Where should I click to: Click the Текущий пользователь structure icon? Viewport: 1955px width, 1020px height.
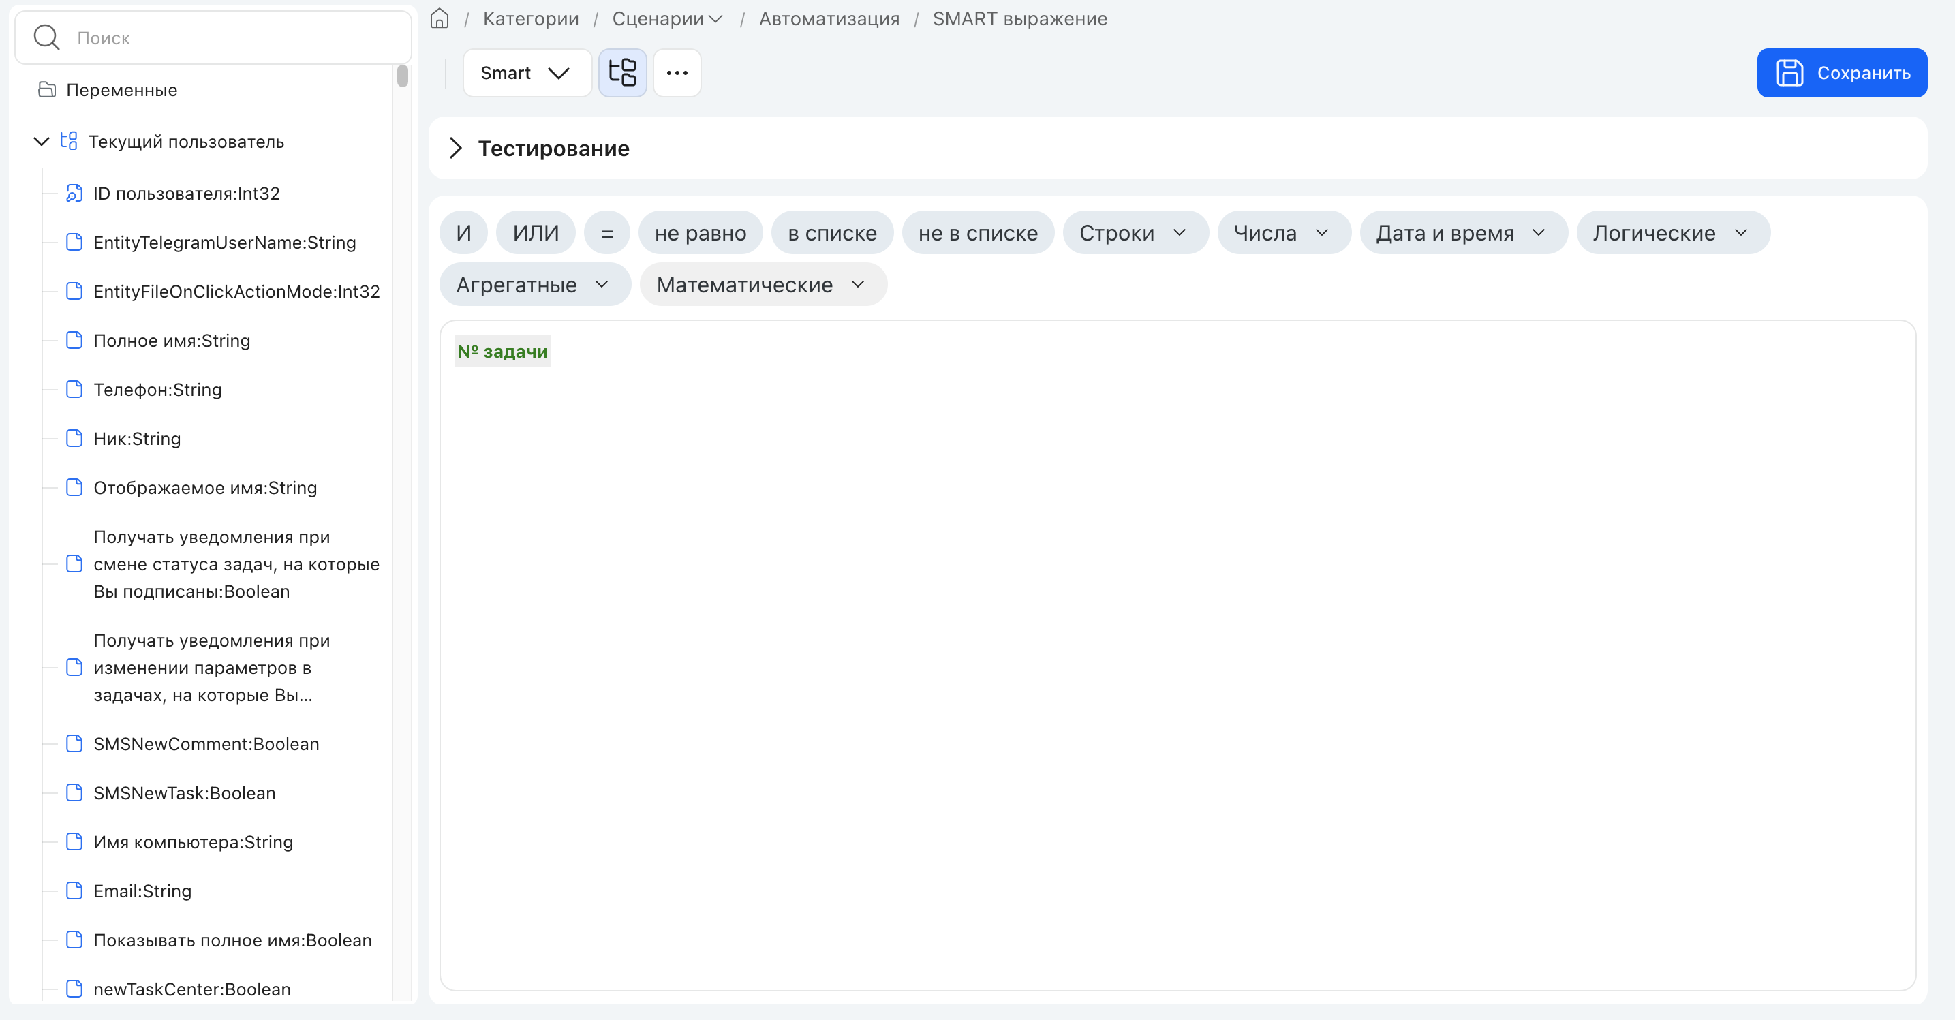click(69, 141)
